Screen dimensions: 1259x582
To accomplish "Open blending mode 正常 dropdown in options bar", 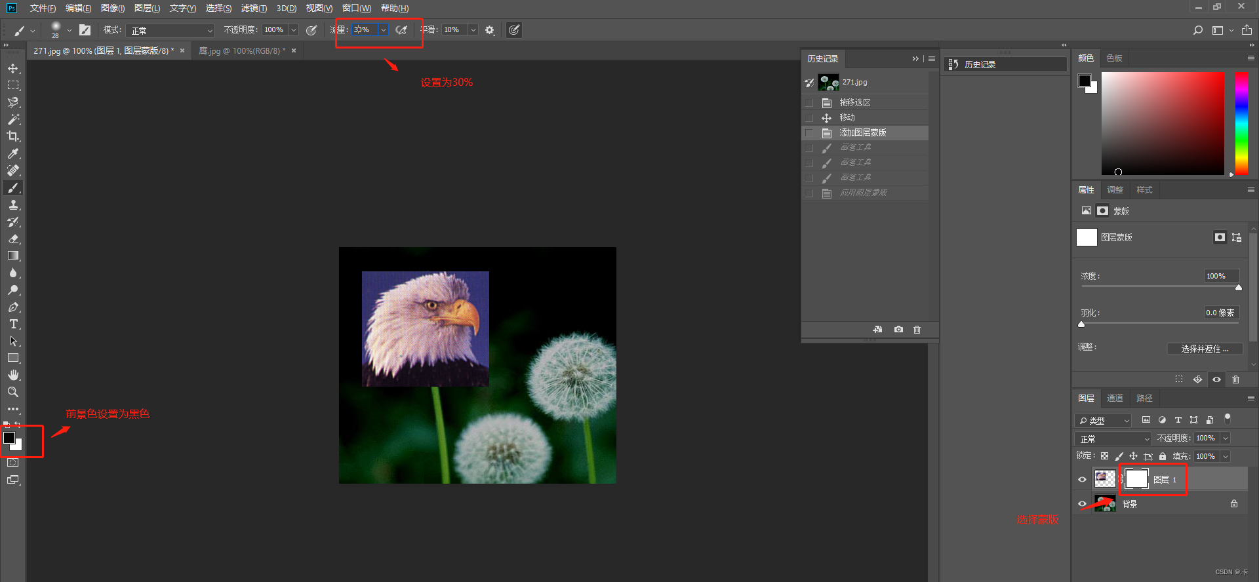I will [x=171, y=30].
